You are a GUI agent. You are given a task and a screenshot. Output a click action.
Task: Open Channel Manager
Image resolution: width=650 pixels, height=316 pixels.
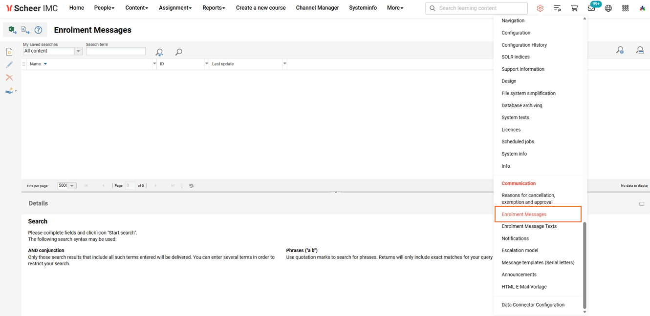[x=318, y=8]
